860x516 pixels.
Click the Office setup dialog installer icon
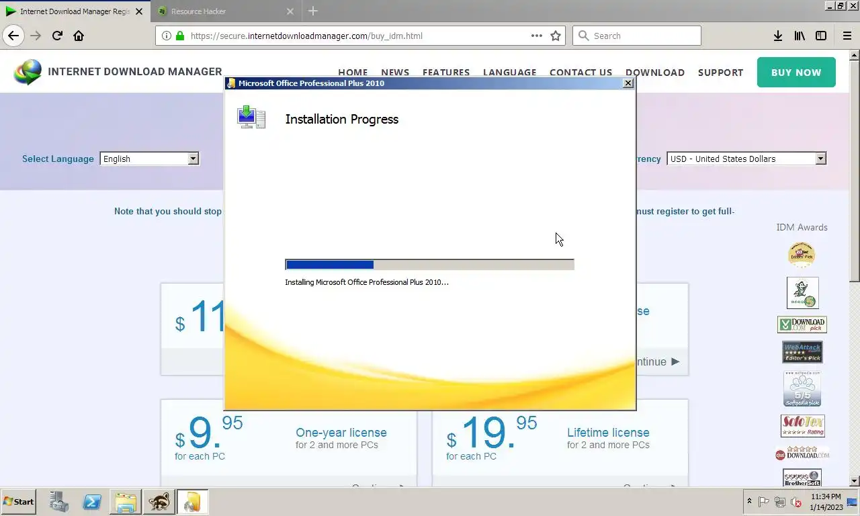pyautogui.click(x=251, y=117)
